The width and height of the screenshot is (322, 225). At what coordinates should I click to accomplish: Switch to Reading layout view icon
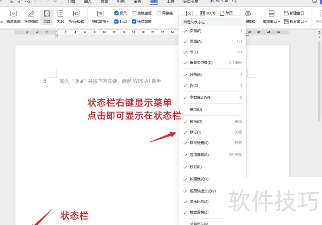[x=13, y=16]
